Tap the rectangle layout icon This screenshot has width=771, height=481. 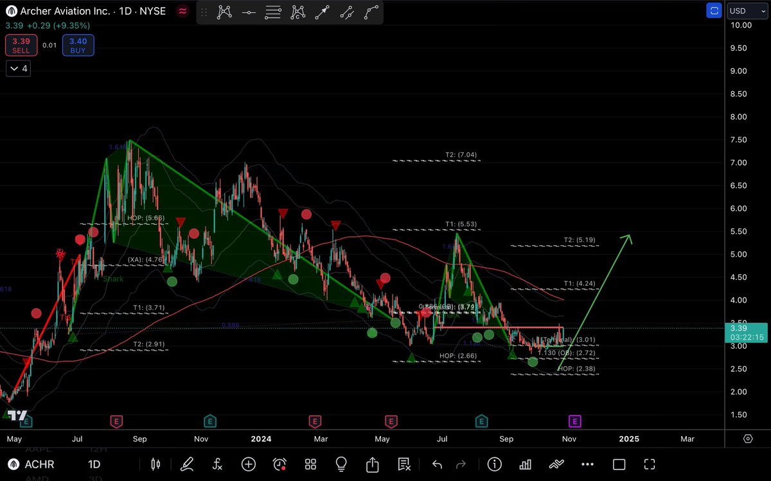619,464
